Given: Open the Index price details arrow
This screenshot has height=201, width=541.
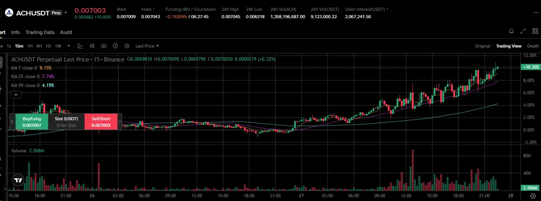Looking at the screenshot, I should 154,9.
